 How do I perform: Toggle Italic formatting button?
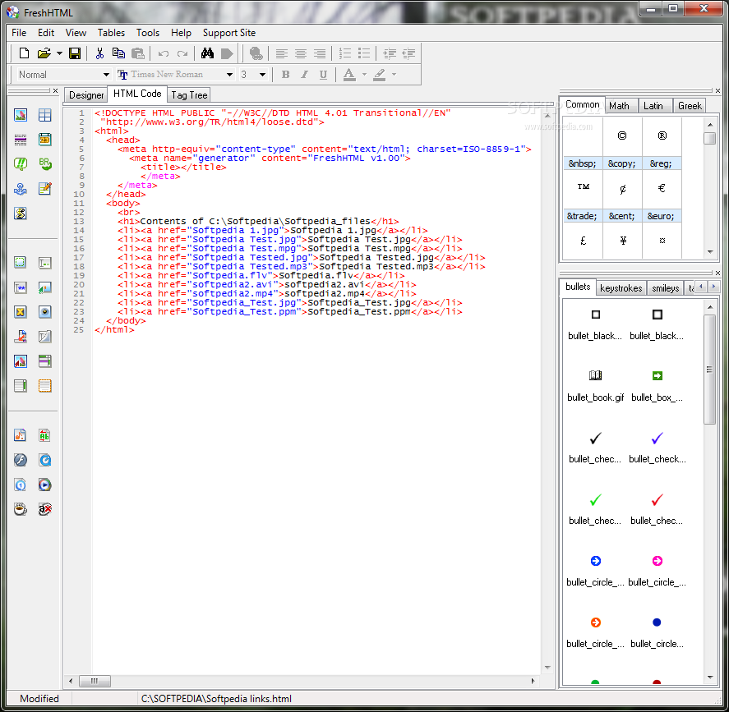pos(304,75)
